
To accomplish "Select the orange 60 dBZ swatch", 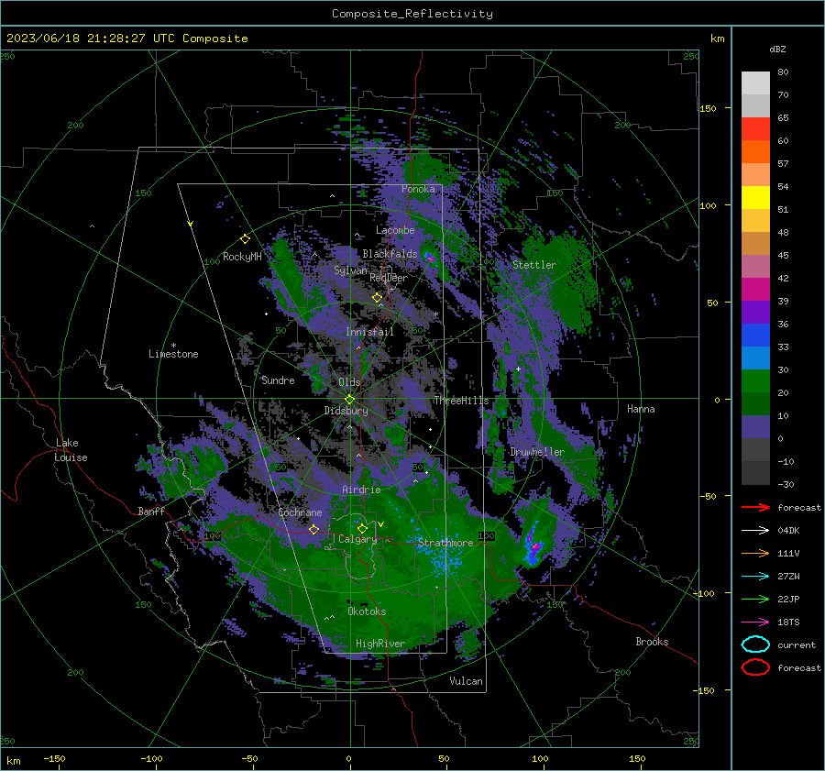I will tap(755, 151).
